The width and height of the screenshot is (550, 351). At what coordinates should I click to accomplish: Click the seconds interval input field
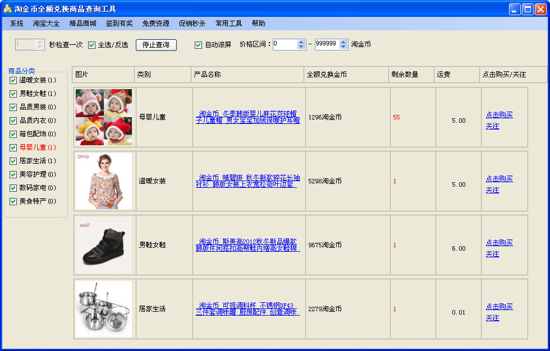(x=25, y=44)
